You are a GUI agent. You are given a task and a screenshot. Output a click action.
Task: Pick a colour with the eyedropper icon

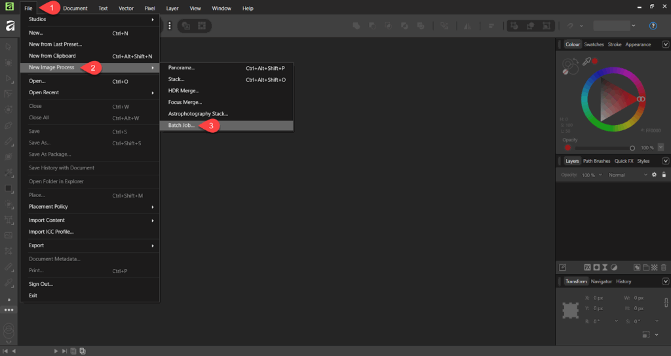click(587, 61)
